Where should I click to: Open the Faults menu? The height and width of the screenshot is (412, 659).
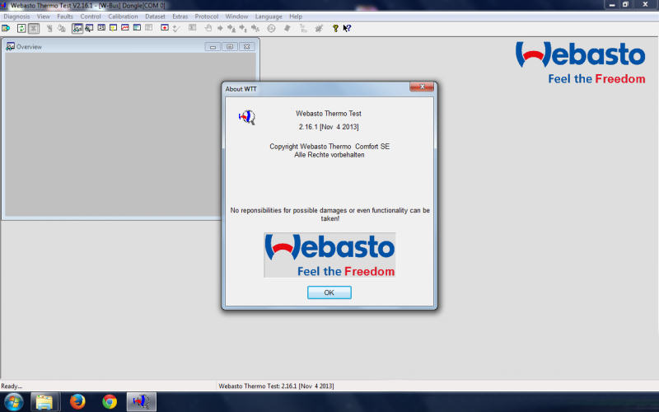pos(65,16)
